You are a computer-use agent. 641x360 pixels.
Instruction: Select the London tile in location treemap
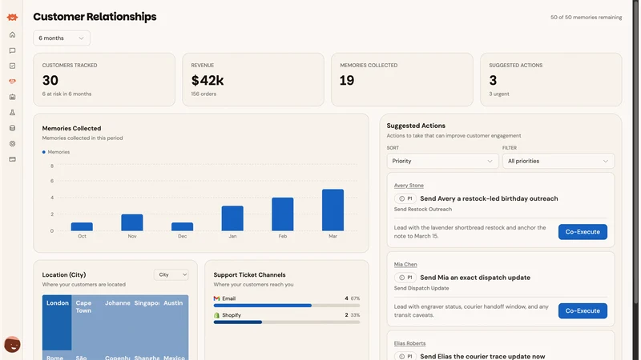pos(57,322)
